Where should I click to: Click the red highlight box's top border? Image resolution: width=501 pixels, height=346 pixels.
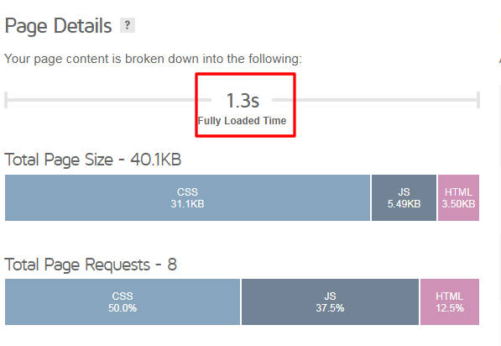[x=245, y=74]
